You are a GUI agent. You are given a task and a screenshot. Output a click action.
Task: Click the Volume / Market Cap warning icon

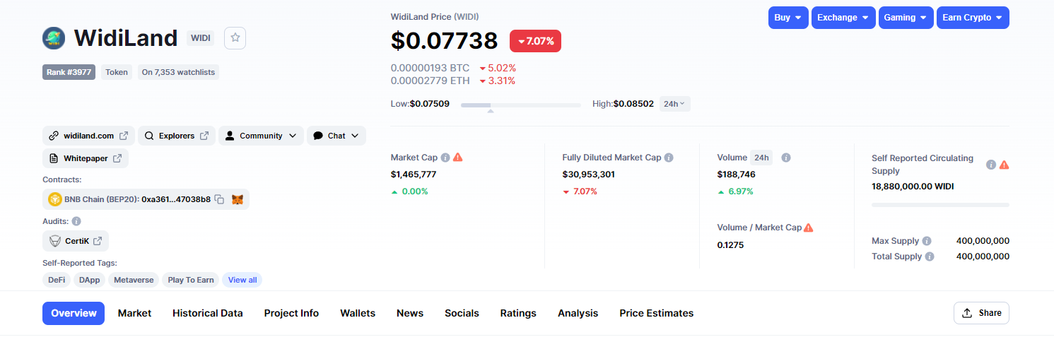(809, 228)
